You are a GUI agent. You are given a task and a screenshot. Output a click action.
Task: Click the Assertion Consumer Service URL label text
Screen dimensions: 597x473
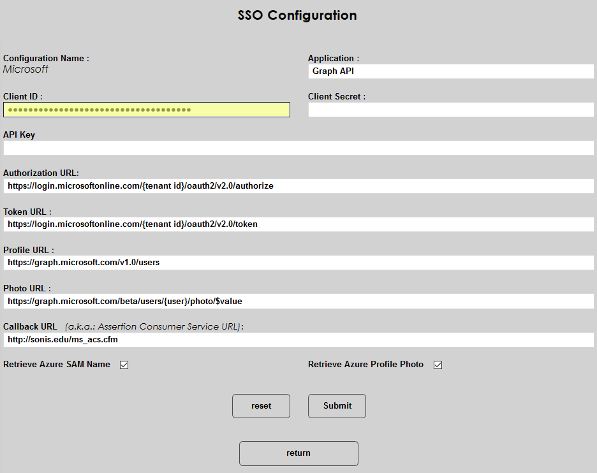tap(154, 326)
